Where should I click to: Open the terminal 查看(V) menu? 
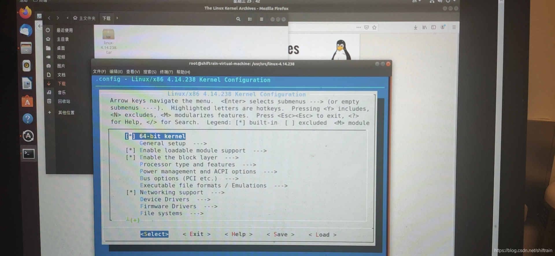[x=133, y=72]
